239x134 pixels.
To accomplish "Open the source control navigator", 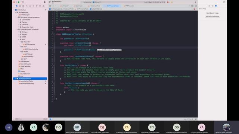I will point(20,6).
